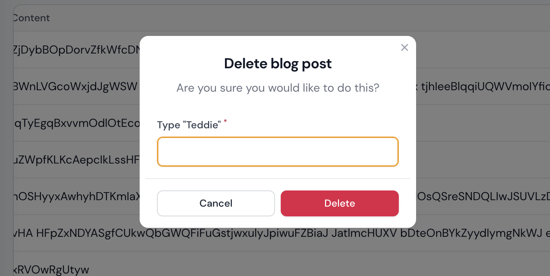Viewport: 550px width, 276px height.
Task: Click the 'Type "Teddie"' field label
Action: 189,125
